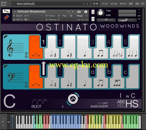Select previous instrument arrow
The height and width of the screenshot is (130, 146).
click(x=69, y=12)
